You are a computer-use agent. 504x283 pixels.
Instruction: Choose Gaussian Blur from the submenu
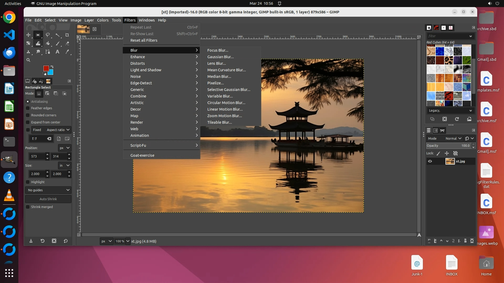pyautogui.click(x=220, y=57)
